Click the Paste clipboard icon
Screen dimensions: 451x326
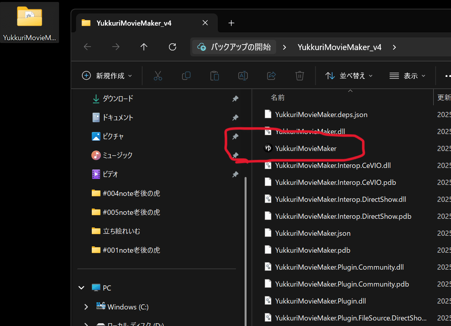pyautogui.click(x=215, y=76)
